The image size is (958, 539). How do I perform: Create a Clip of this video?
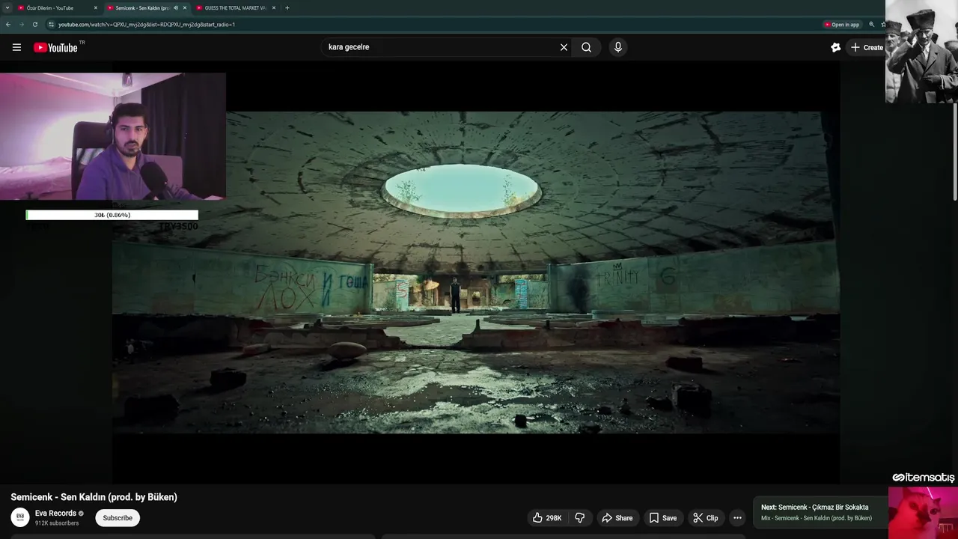705,518
